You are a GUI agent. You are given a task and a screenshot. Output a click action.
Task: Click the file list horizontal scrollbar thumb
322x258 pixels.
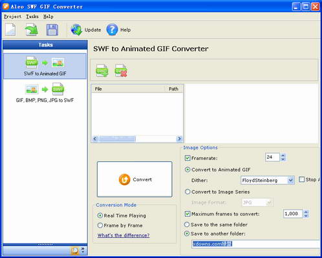pyautogui.click(x=117, y=139)
